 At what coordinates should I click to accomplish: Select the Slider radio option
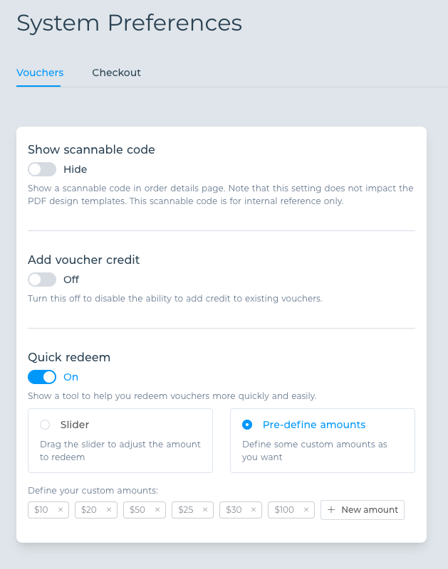point(45,425)
